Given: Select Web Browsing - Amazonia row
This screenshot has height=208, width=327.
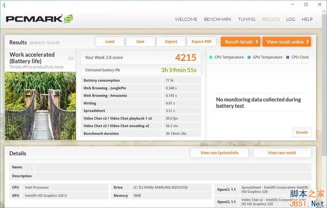Looking at the screenshot, I should coord(141,96).
